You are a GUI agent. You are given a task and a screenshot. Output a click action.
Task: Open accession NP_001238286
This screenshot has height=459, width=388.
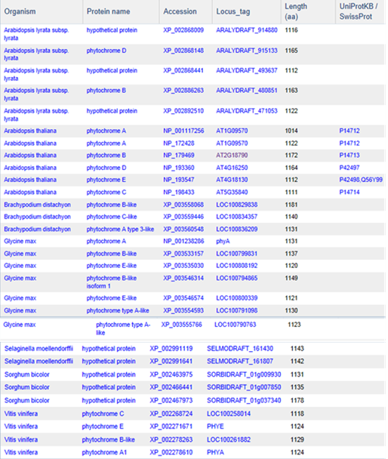(x=183, y=242)
